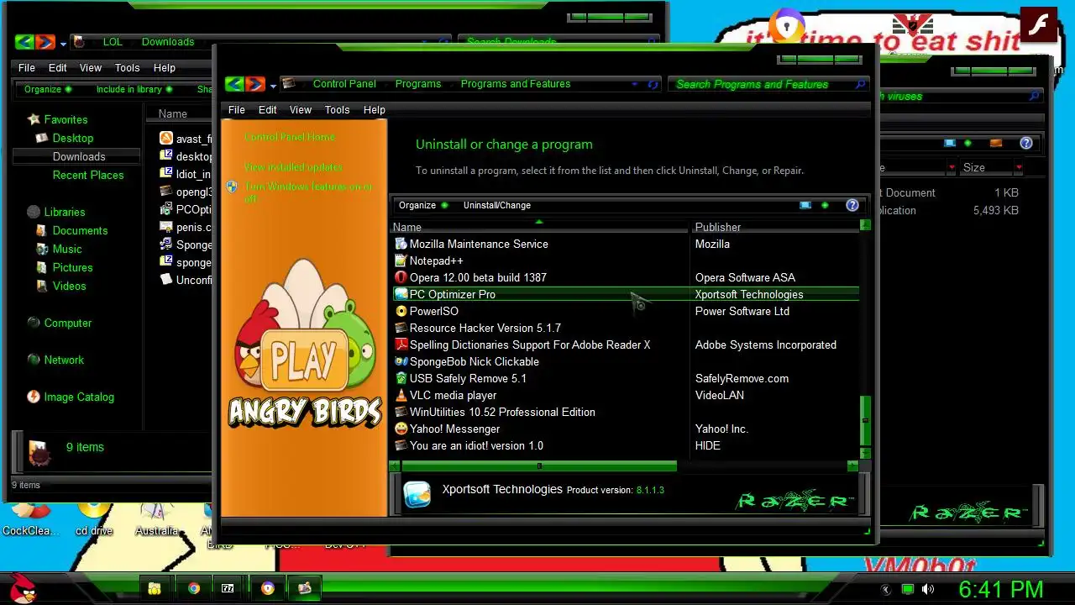Click the change view icon beside the help button

(805, 205)
